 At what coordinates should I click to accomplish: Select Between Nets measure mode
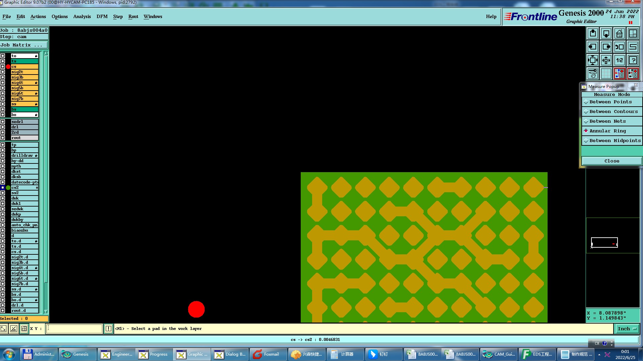pyautogui.click(x=608, y=121)
